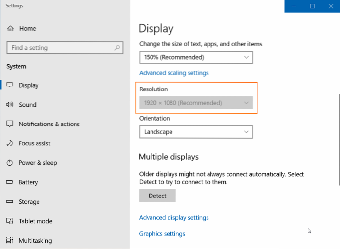This screenshot has height=249, width=340.
Task: Open Advanced scaling settings link
Action: tap(174, 73)
